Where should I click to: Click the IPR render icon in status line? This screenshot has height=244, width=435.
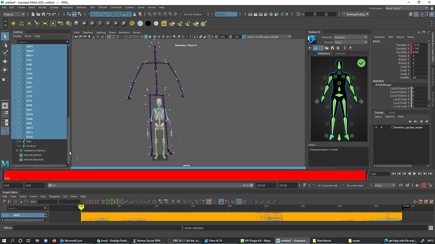[x=261, y=14]
